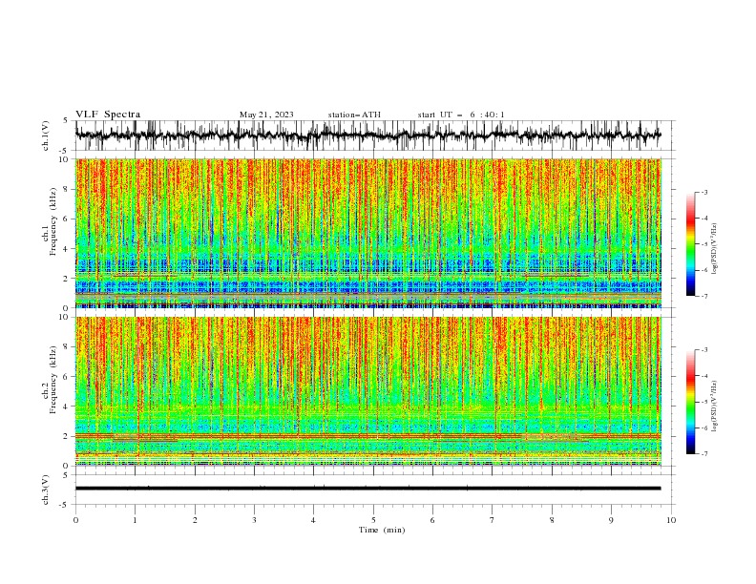Click the '3' tick on the time axis
The height and width of the screenshot is (584, 756).
click(x=254, y=520)
